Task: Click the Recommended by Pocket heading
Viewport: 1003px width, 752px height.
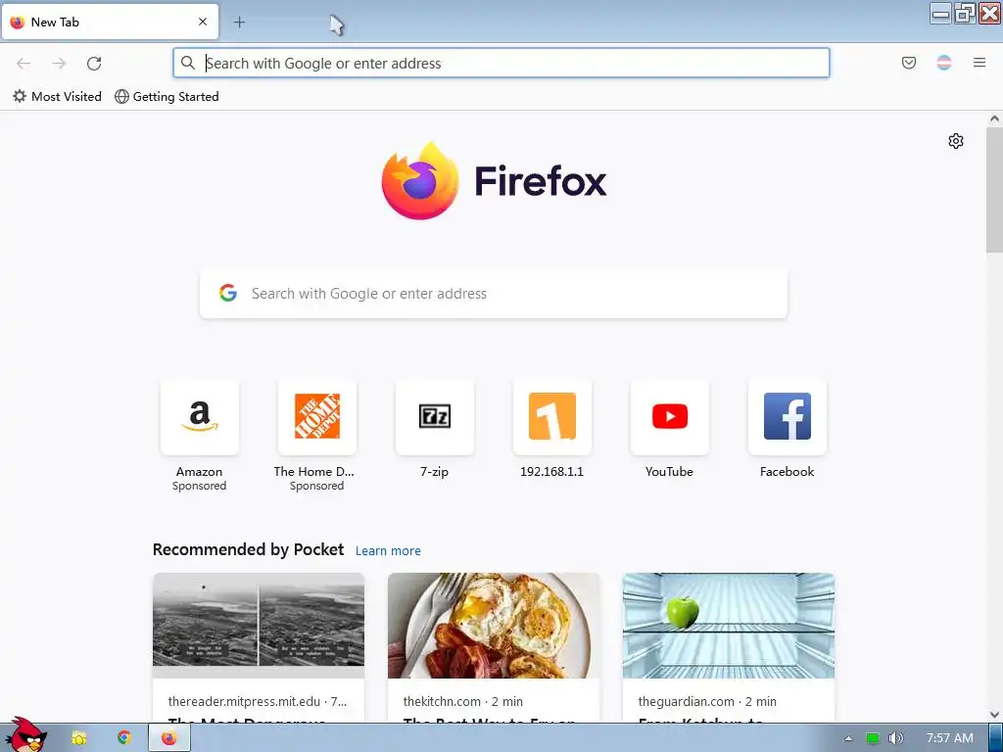Action: pos(248,549)
